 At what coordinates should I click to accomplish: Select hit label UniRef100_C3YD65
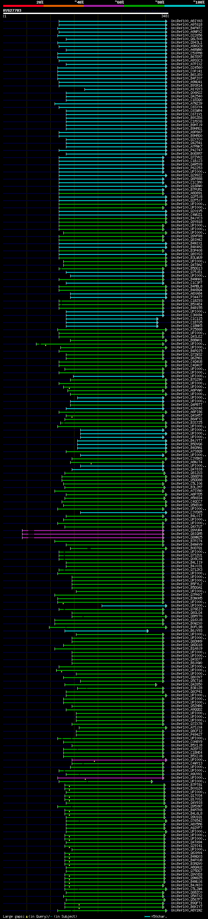(186, 512)
